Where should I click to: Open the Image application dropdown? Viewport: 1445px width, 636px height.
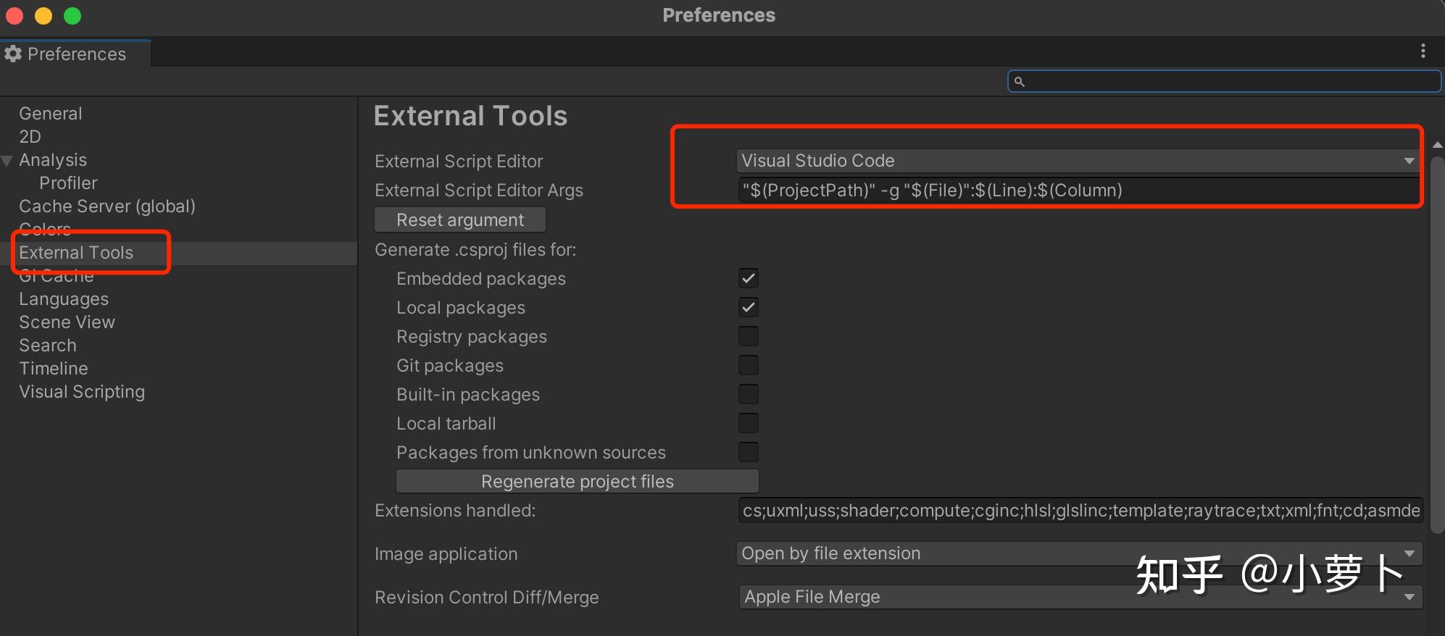coord(1078,553)
